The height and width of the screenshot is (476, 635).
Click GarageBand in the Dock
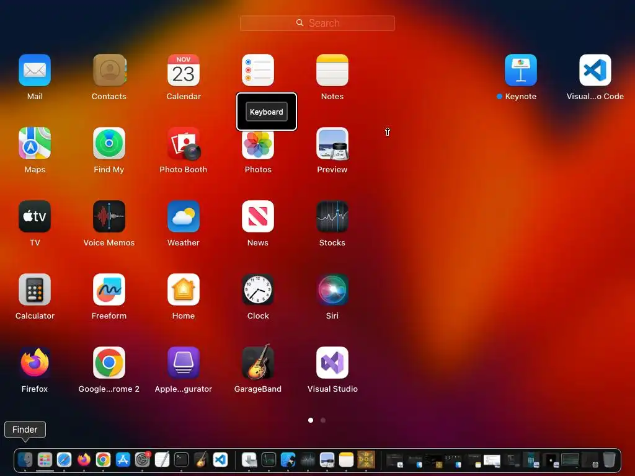coord(201,460)
